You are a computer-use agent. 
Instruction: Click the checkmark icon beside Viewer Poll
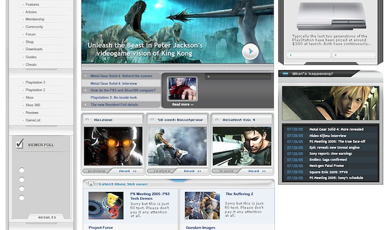(20, 144)
